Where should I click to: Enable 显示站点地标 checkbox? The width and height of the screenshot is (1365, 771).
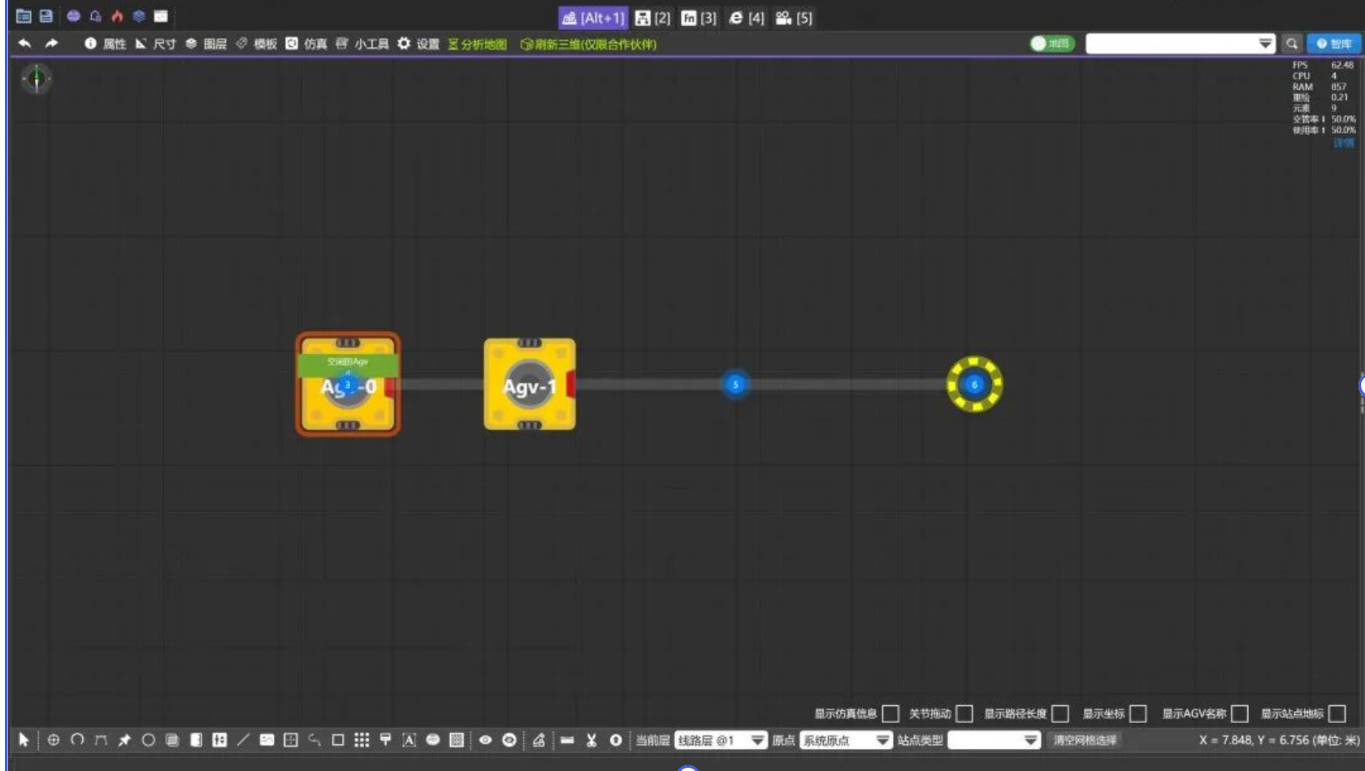click(1337, 713)
